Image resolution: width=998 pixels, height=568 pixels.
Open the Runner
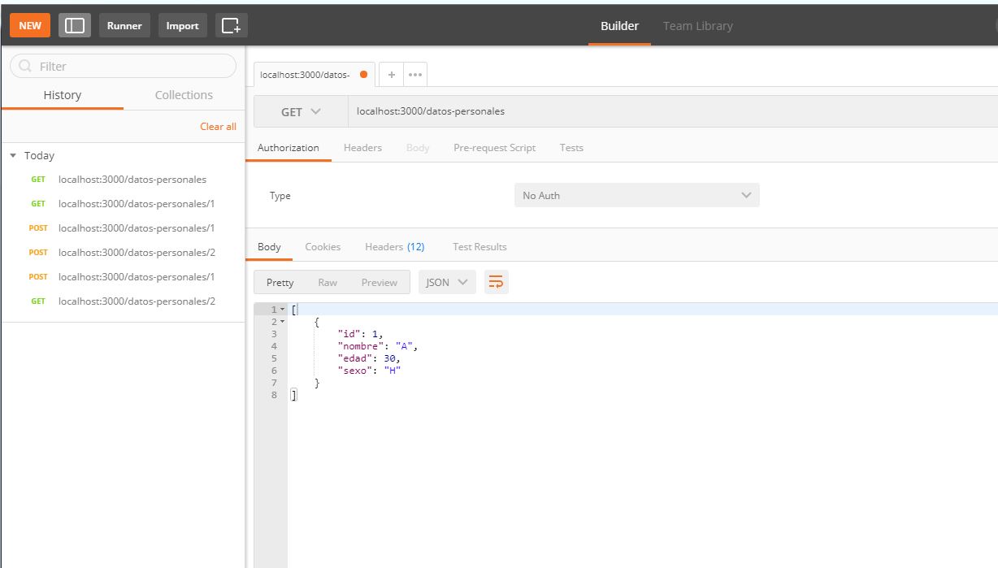(x=124, y=25)
